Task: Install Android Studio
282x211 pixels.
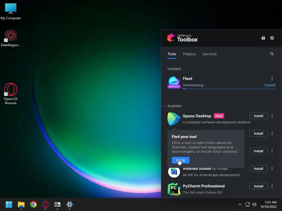Action: coord(258,168)
